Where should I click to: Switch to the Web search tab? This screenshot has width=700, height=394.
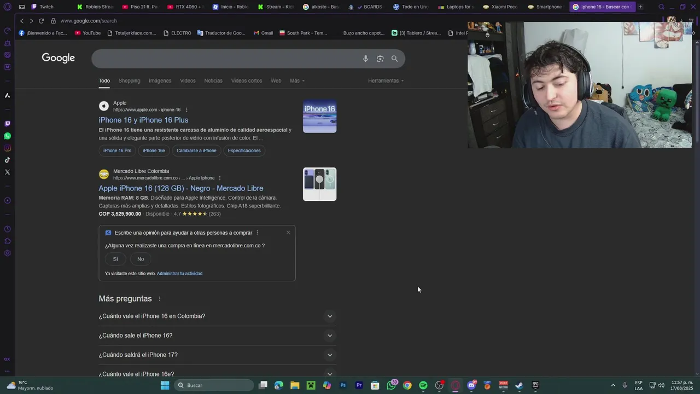coord(276,80)
